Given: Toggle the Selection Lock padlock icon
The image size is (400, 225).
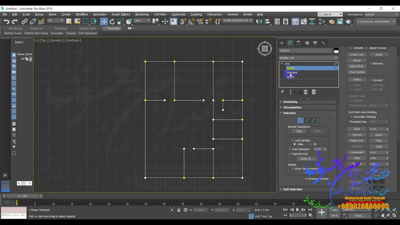Looking at the screenshot, I should pyautogui.click(x=179, y=210).
